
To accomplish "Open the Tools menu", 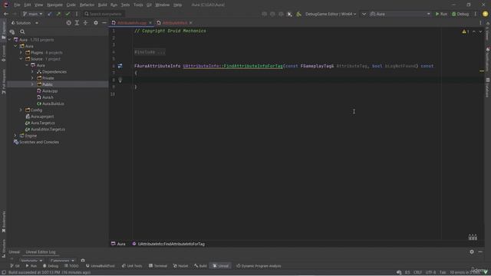I will 138,5.
